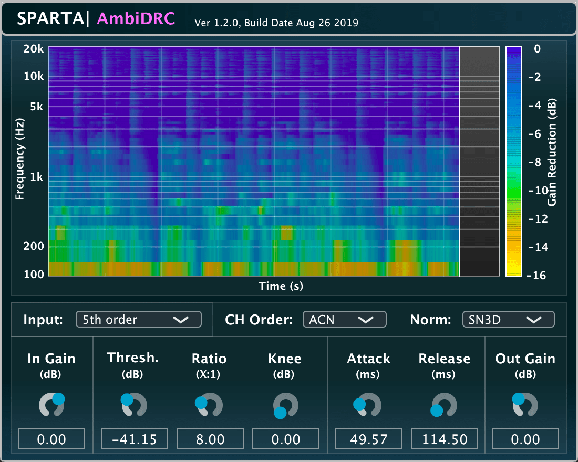Image resolution: width=578 pixels, height=462 pixels.
Task: Click the Out Gain knob
Action: [525, 405]
